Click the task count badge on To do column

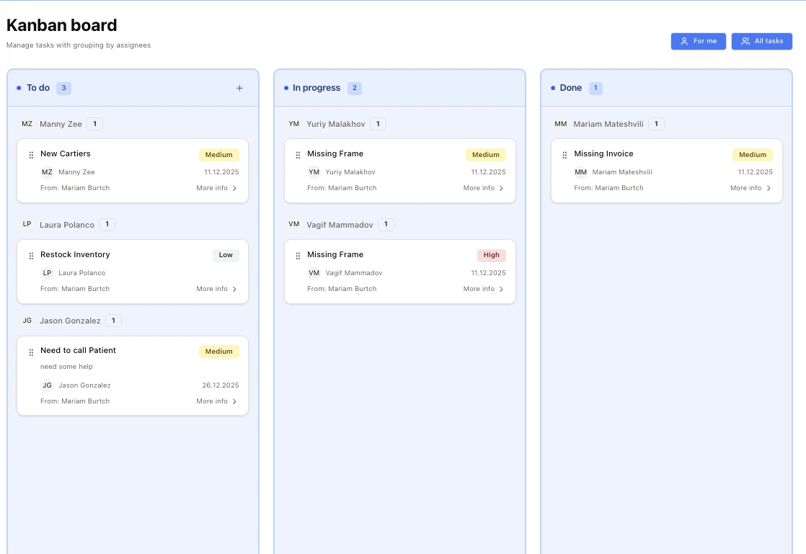click(63, 88)
